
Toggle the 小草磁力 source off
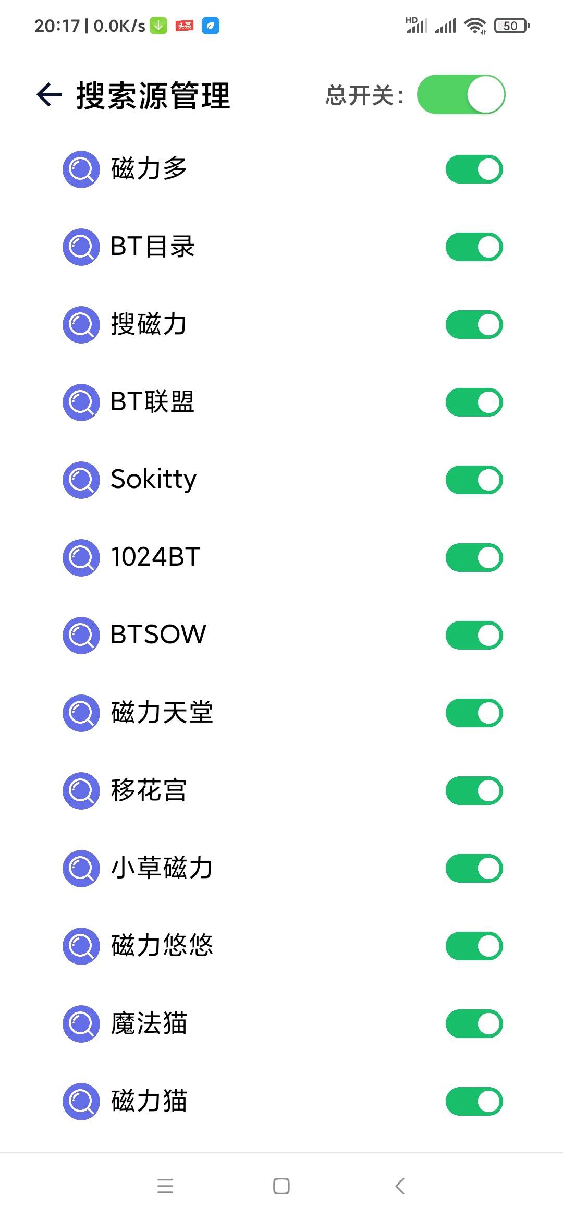point(474,868)
